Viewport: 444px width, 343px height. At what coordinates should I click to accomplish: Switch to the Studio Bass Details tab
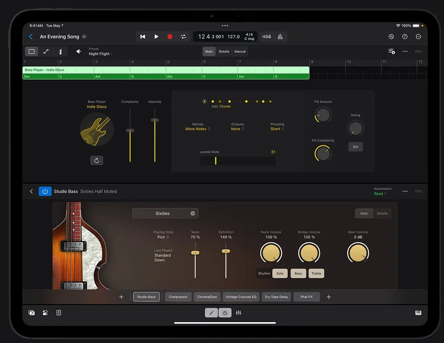382,214
